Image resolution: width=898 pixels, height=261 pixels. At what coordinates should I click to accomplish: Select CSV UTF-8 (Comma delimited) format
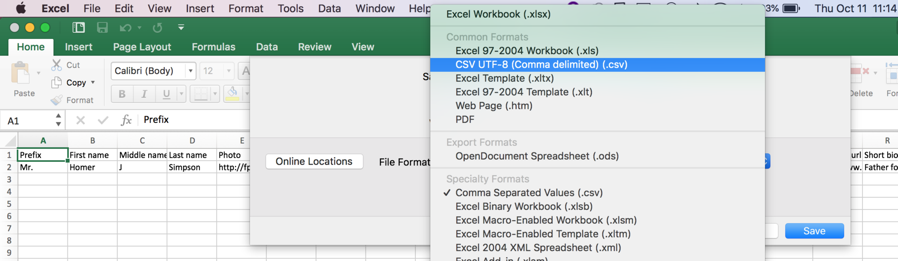[x=598, y=65]
